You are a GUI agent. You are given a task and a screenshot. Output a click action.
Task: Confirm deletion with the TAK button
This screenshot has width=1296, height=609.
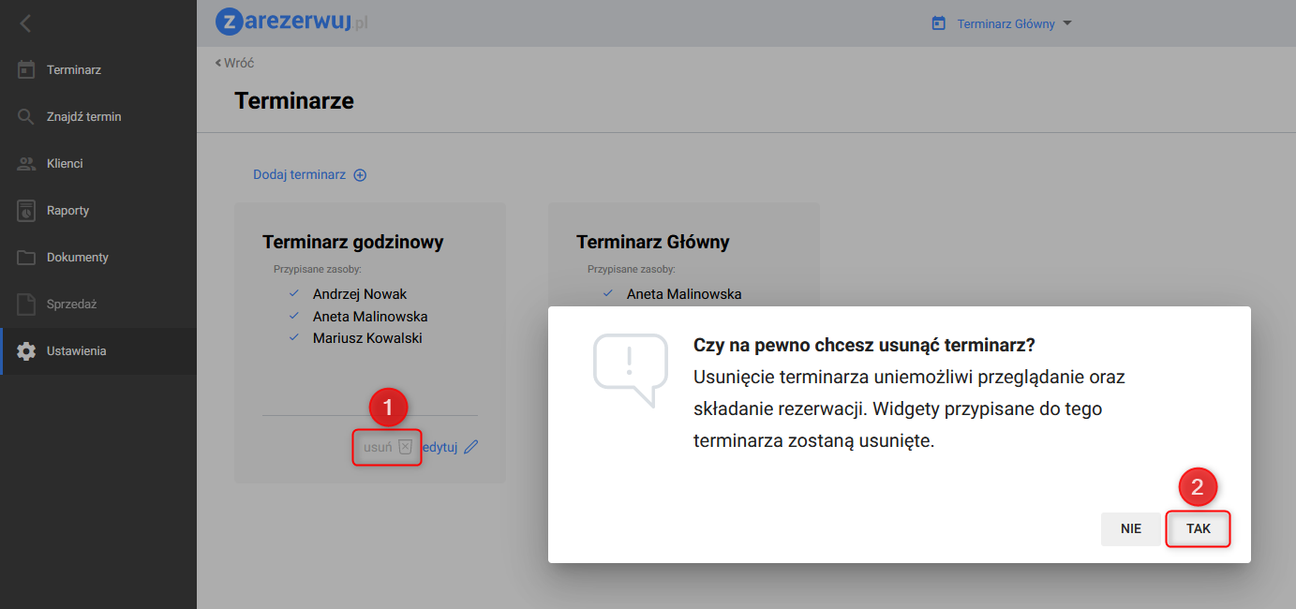1198,528
